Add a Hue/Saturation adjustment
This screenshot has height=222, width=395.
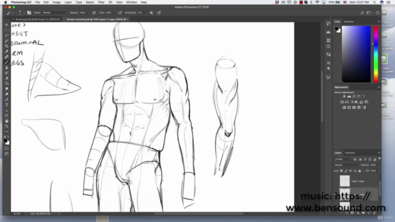(341, 102)
